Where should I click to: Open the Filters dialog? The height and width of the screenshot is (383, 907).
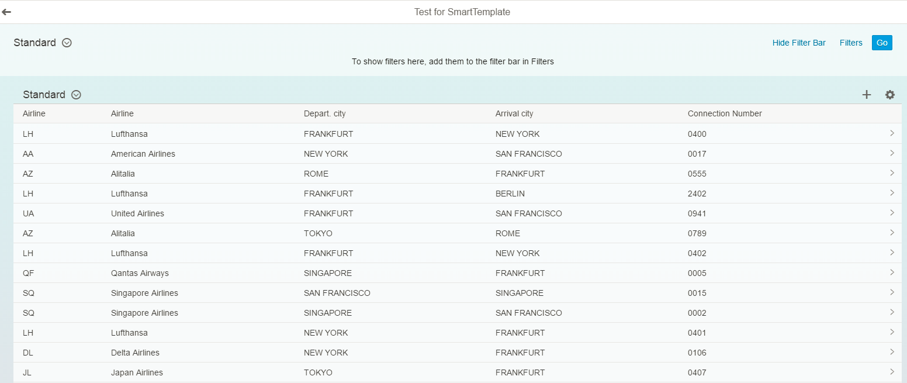851,43
